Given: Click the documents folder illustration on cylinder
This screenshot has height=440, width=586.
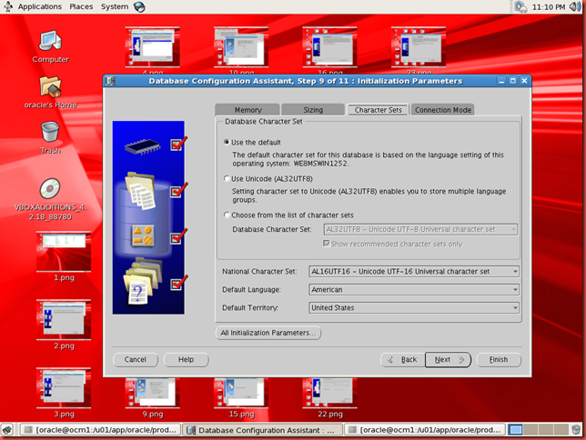Looking at the screenshot, I should point(140,191).
